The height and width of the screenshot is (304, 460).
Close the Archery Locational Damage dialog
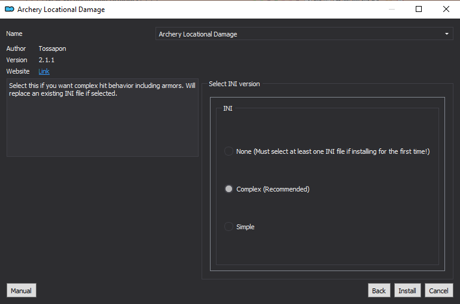(x=446, y=9)
